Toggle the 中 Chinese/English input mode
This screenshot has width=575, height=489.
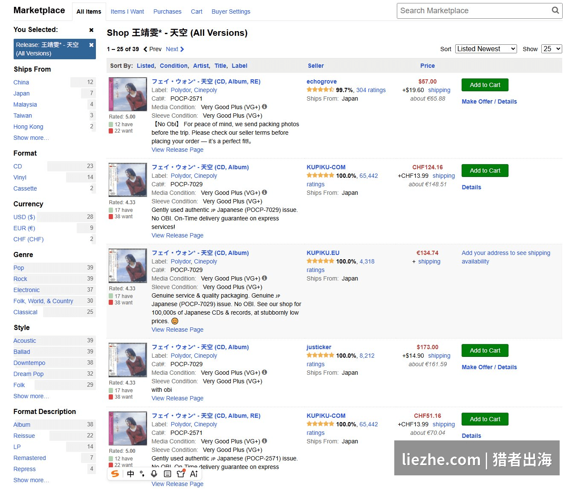point(130,474)
